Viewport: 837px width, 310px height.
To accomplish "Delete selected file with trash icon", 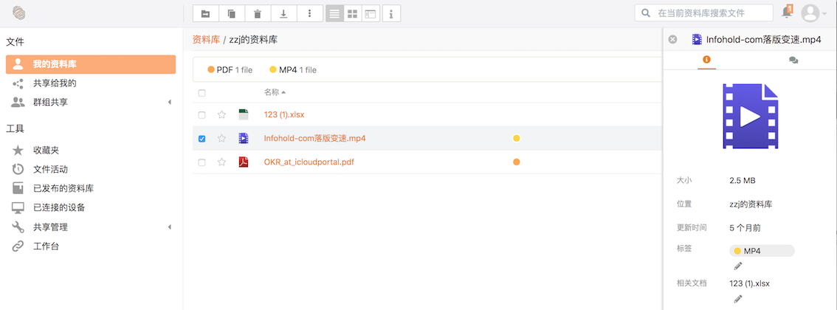I will (x=258, y=14).
